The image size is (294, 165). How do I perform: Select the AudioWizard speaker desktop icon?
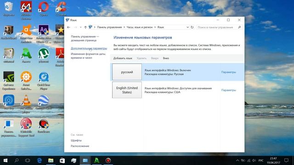pyautogui.click(x=8, y=32)
